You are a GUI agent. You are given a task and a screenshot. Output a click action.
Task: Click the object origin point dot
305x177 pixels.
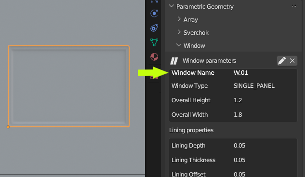tap(8, 127)
